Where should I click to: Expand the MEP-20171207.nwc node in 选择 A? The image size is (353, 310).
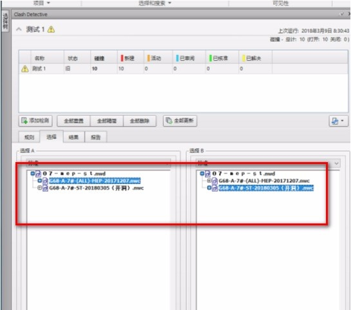pos(40,180)
